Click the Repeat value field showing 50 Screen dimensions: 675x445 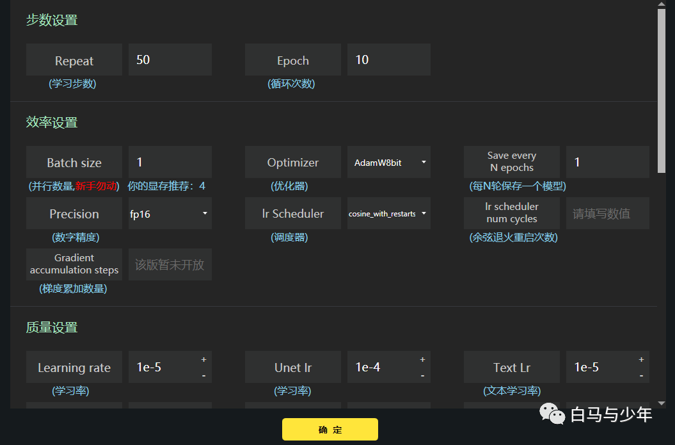click(170, 60)
